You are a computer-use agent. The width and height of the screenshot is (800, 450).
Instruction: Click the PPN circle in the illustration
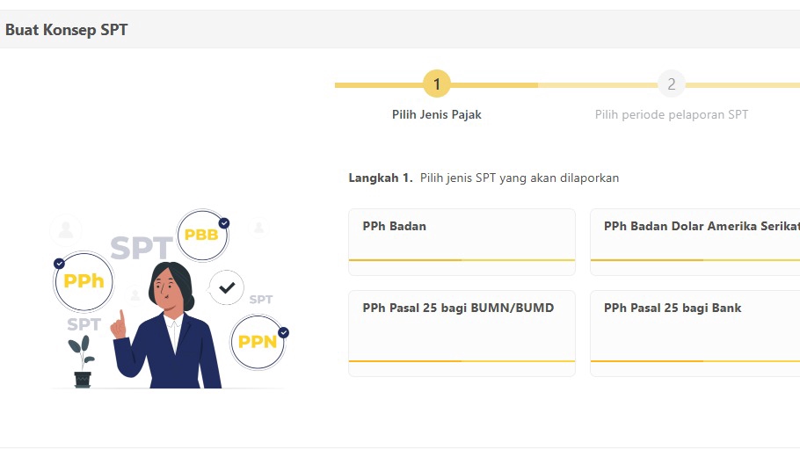(x=258, y=341)
